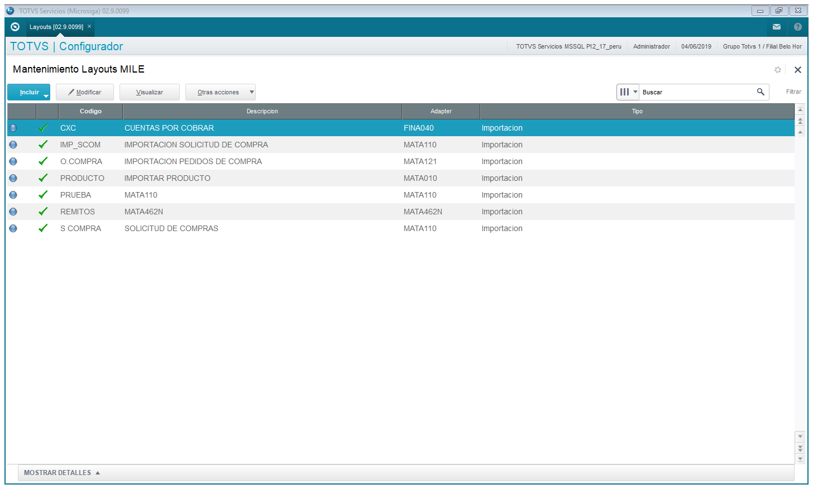Click the green checkmark for IMP_SCOM
Screen dimensions: 813x489
point(43,145)
